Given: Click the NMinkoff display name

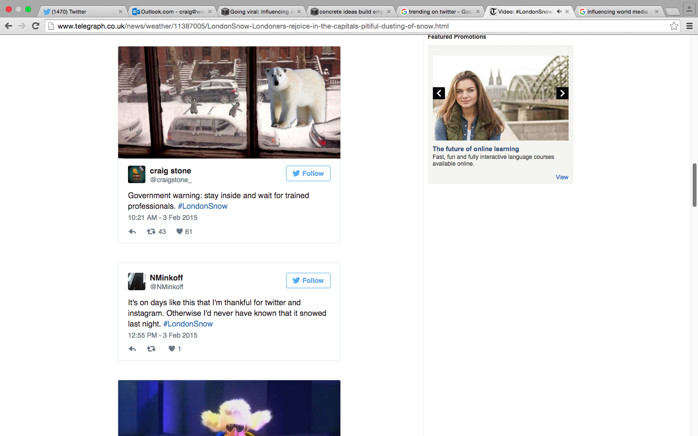Looking at the screenshot, I should pos(166,278).
